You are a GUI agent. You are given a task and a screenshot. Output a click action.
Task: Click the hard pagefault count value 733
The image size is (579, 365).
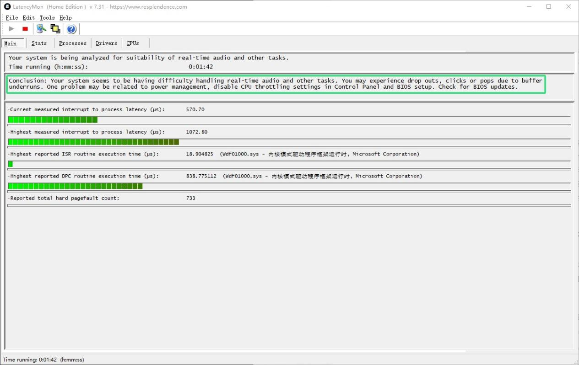(x=191, y=198)
